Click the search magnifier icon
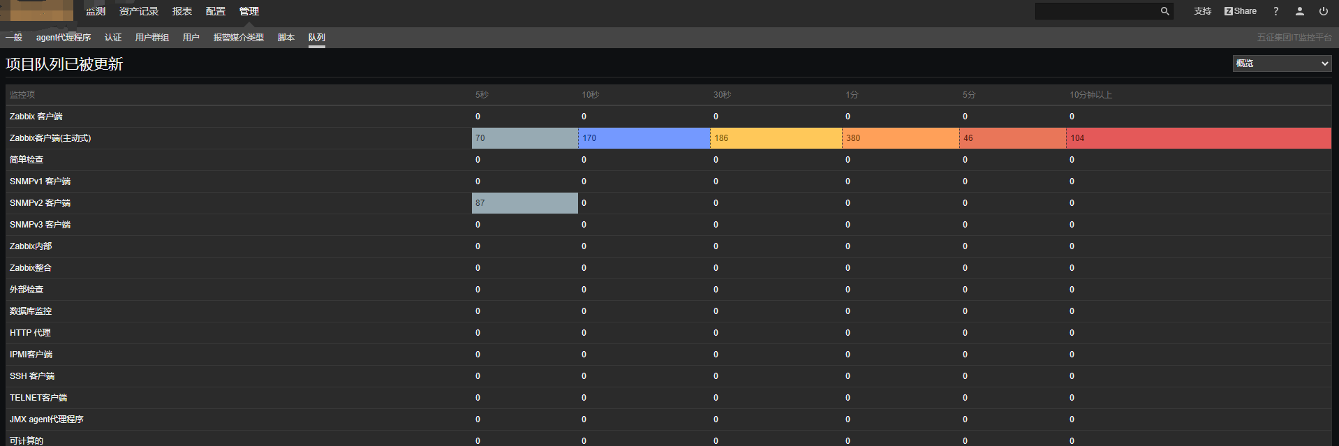This screenshot has height=446, width=1339. (1164, 11)
